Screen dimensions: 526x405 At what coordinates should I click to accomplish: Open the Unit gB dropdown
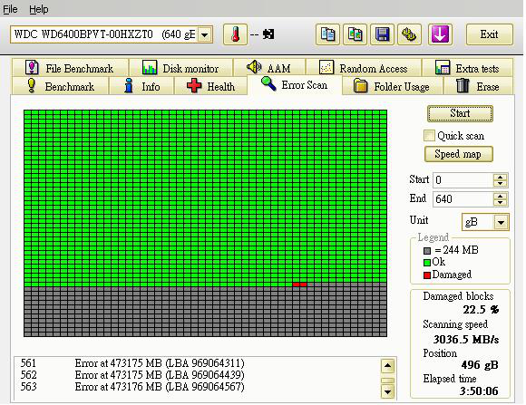tap(501, 222)
